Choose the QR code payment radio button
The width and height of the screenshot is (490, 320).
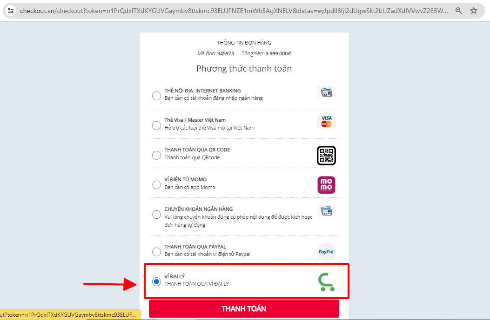(156, 155)
